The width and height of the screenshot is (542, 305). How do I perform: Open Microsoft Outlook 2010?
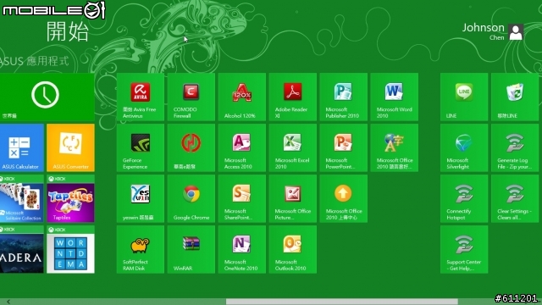tap(293, 249)
